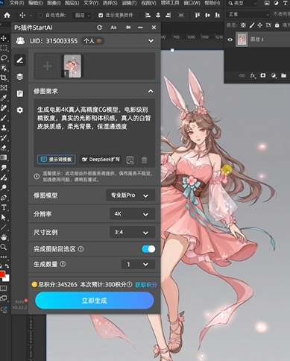The width and height of the screenshot is (290, 361).
Task: Click the Aa font size icon in StartAI
Action: coord(113,28)
